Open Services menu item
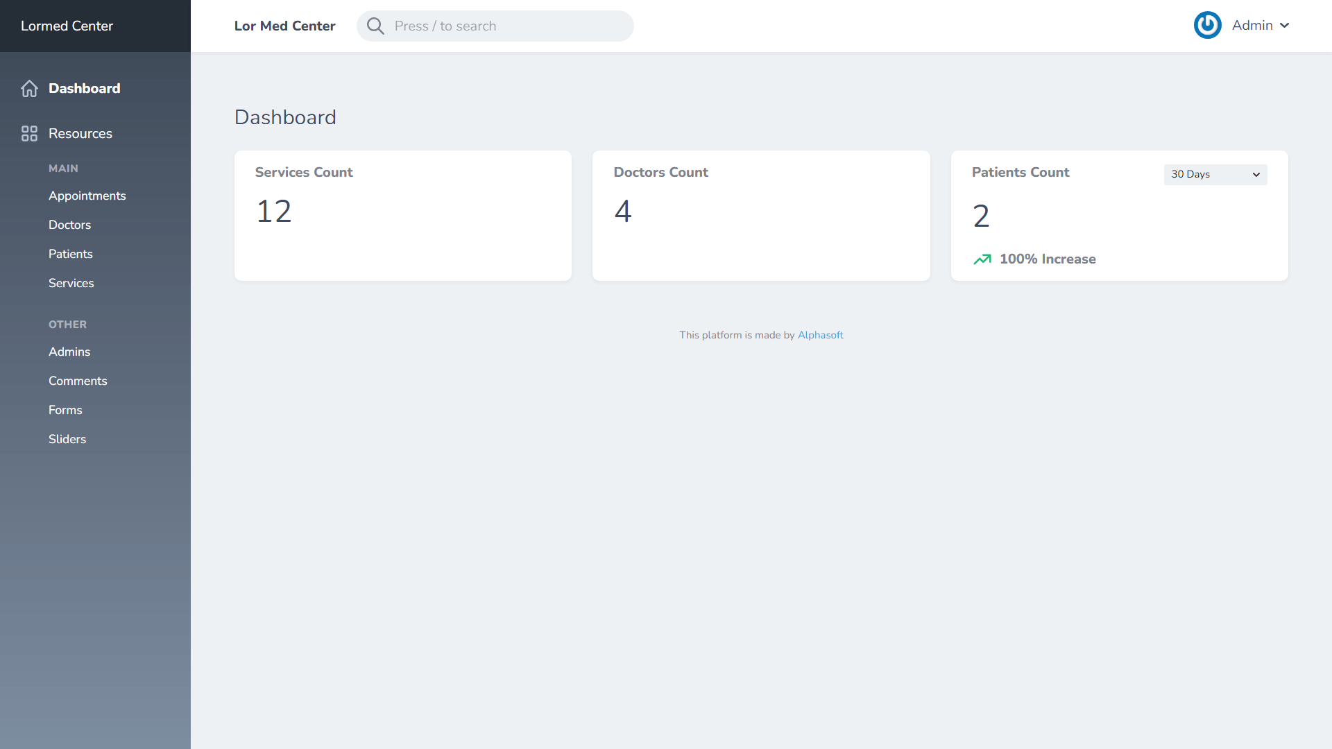This screenshot has width=1332, height=749. [71, 283]
